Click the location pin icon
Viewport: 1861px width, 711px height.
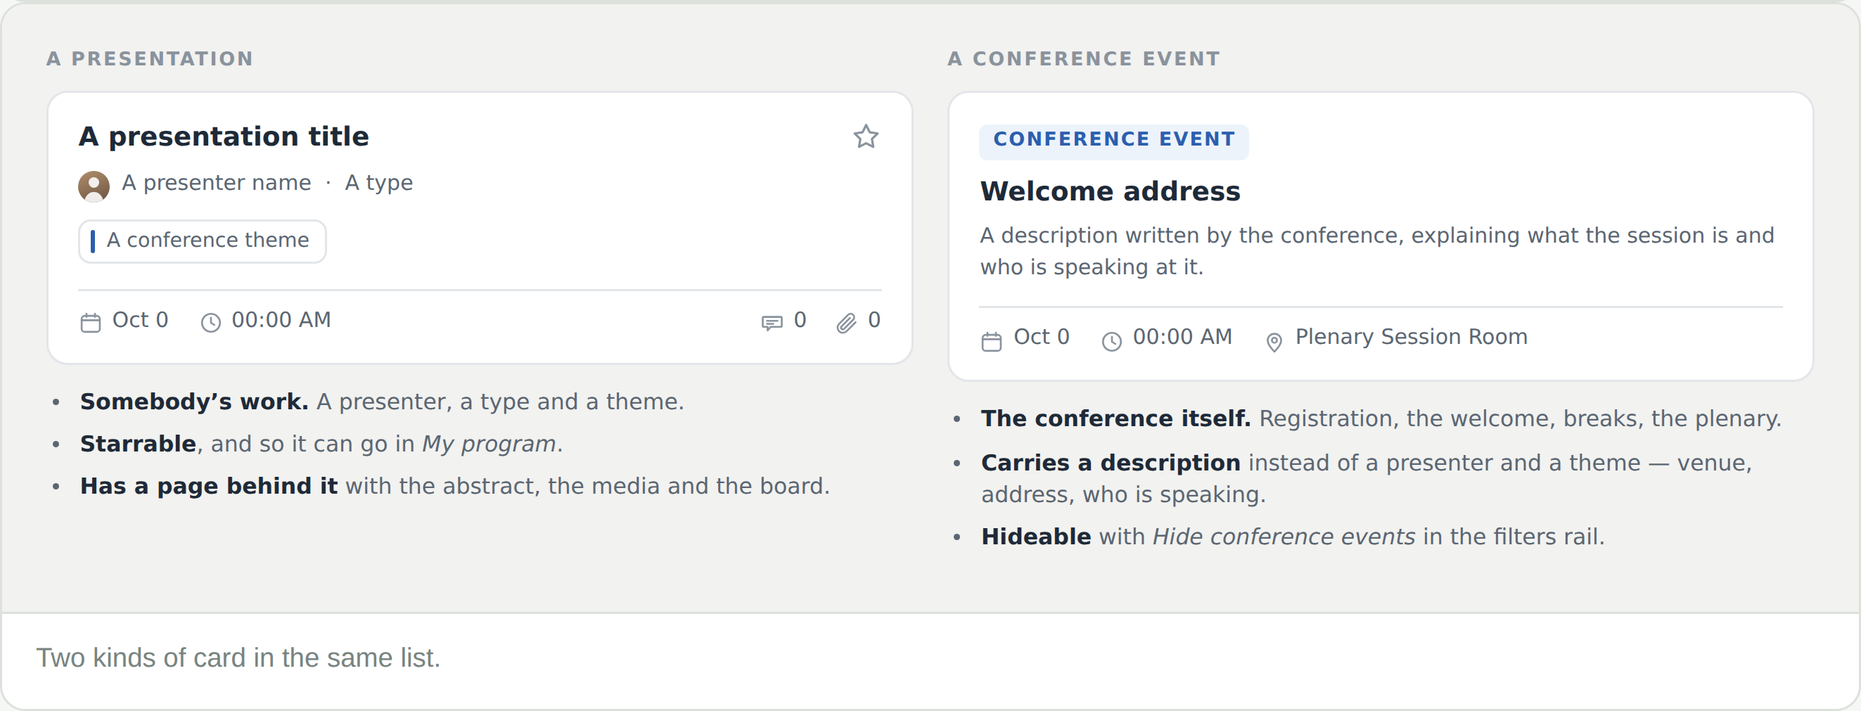(x=1274, y=342)
